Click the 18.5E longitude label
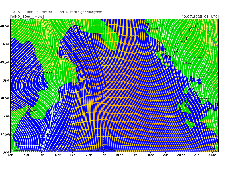The image size is (229, 171). 119,155
